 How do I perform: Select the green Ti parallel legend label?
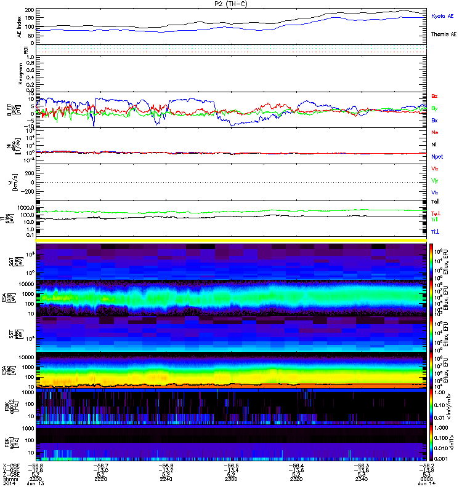point(434,220)
